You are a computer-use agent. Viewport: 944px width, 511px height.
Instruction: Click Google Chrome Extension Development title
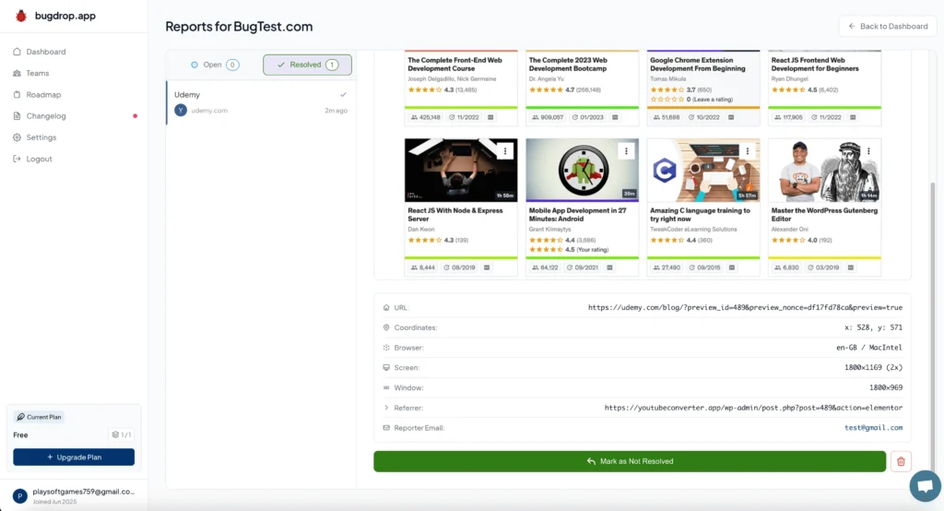(697, 65)
